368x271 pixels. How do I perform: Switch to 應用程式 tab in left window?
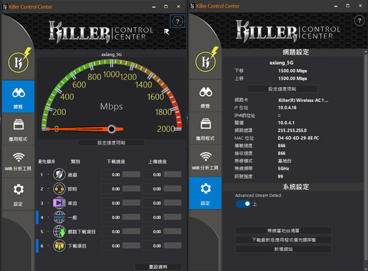coord(18,130)
